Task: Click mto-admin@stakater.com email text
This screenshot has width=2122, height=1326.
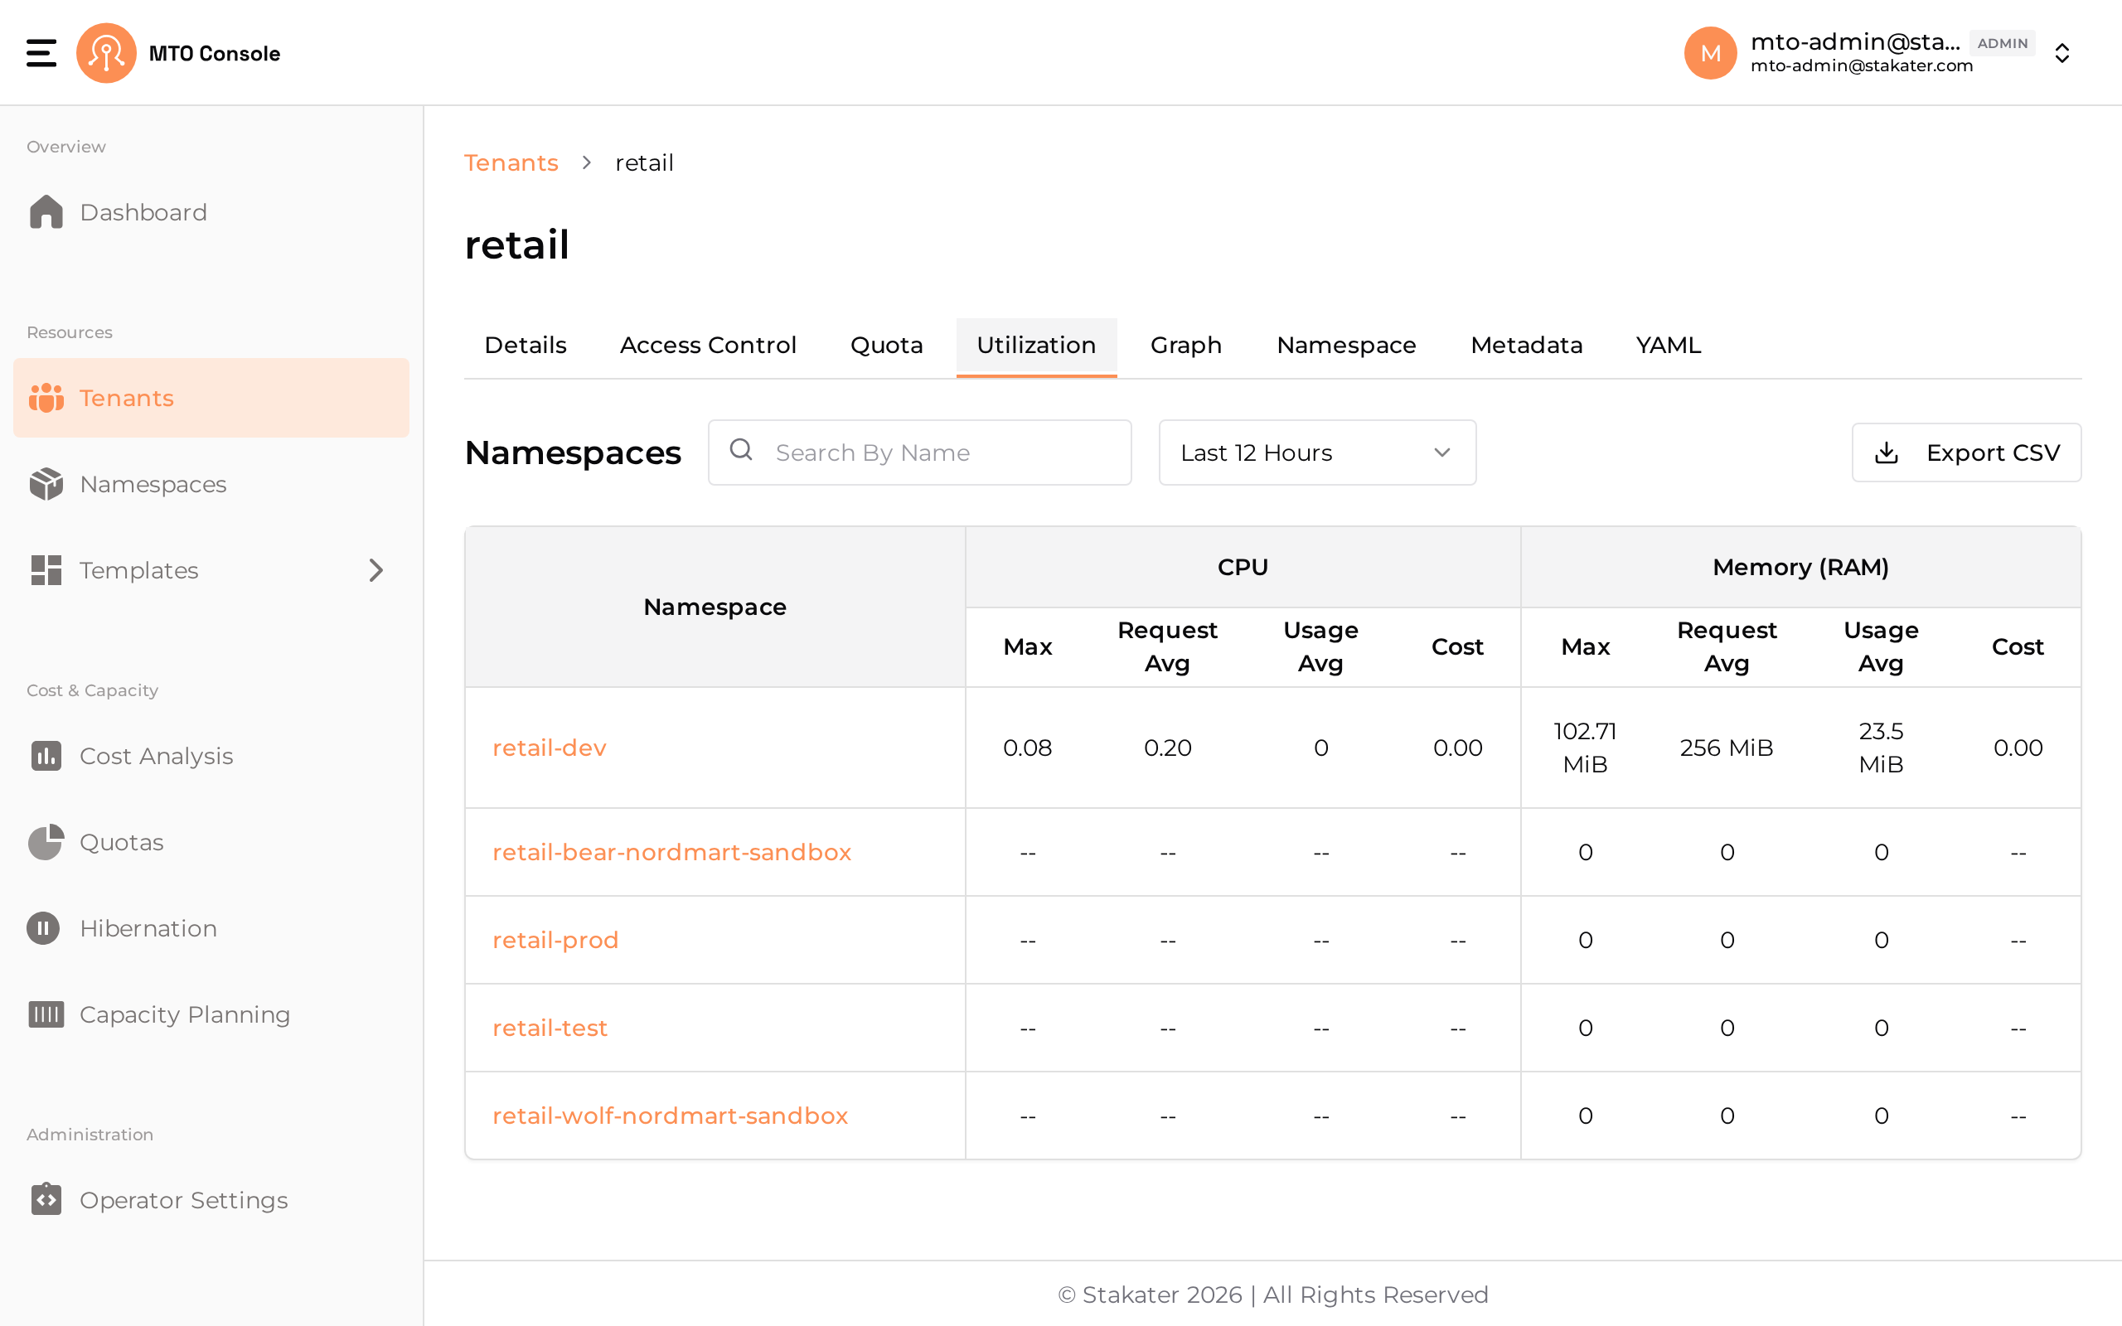Action: coord(1862,65)
